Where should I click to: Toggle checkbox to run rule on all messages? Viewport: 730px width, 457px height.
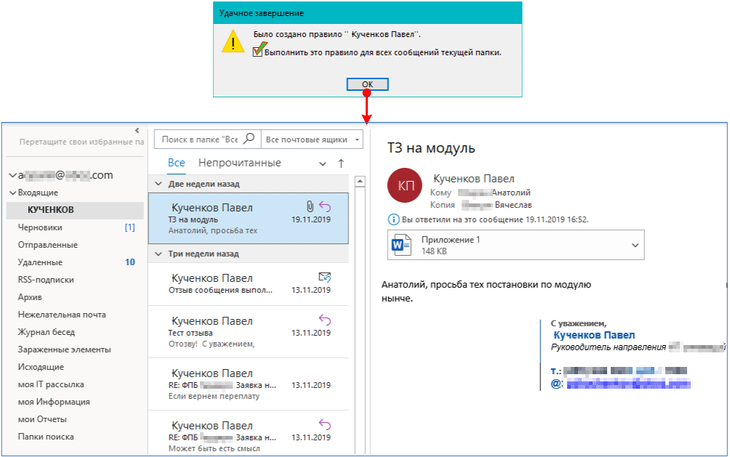257,52
